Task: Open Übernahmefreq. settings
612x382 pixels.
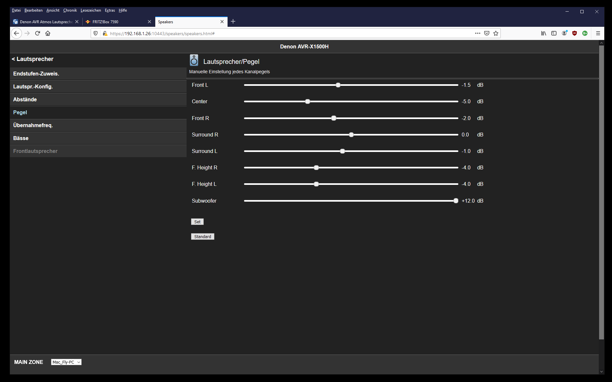Action: [98, 125]
